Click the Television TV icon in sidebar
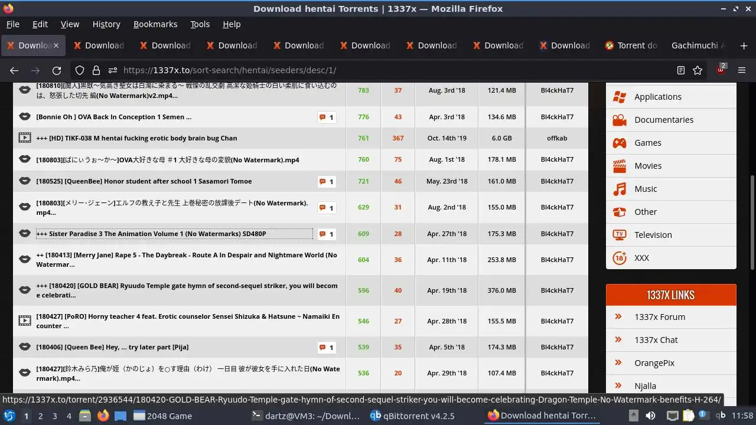Screen dimensions: 756x425 coord(620,235)
